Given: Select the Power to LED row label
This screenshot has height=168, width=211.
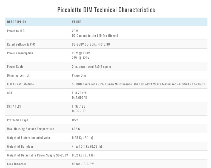Looking at the screenshot, I should pos(16,31).
